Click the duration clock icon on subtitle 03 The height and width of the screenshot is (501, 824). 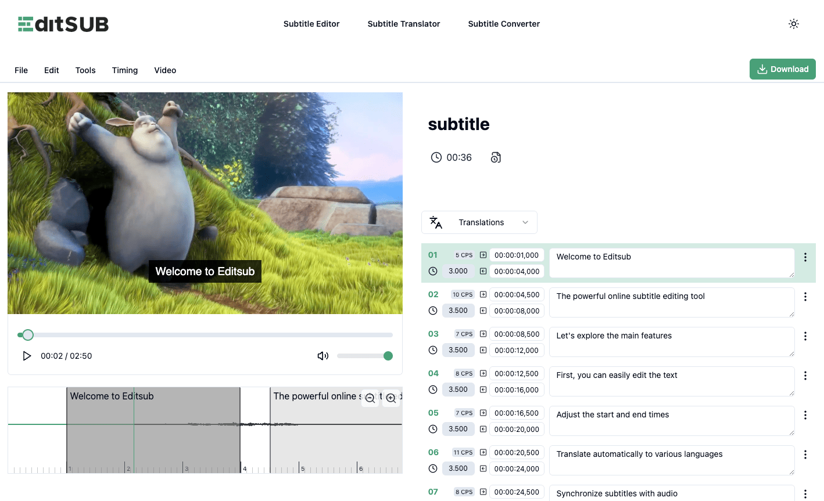(433, 350)
